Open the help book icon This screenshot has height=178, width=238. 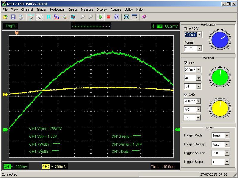click(x=144, y=17)
